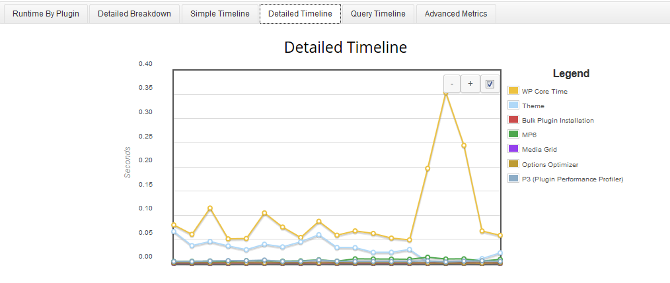Click the peak WP Core Time data point
This screenshot has width=670, height=283.
pos(445,92)
